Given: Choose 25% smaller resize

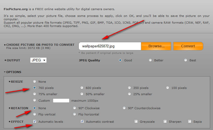Looking at the screenshot, I should pos(129,94).
